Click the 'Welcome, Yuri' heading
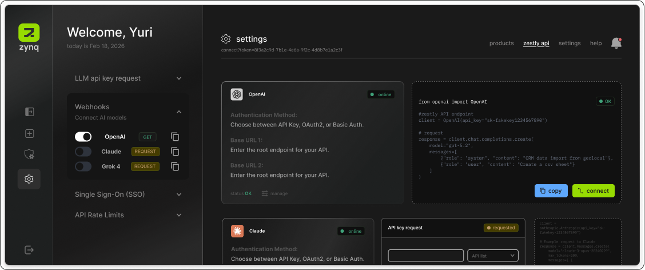Image resolution: width=645 pixels, height=270 pixels. 110,32
